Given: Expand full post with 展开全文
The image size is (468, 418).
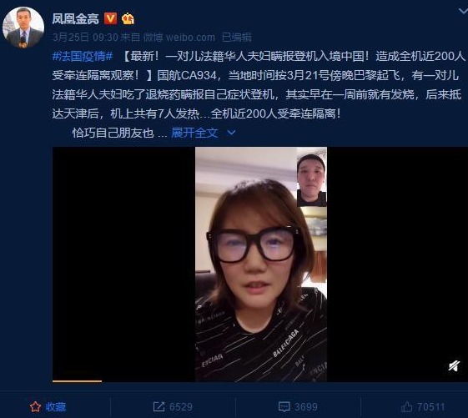Looking at the screenshot, I should pyautogui.click(x=194, y=133).
